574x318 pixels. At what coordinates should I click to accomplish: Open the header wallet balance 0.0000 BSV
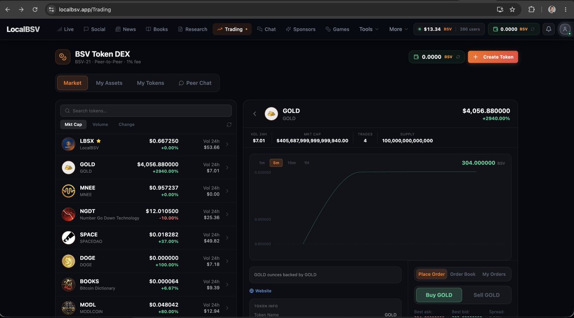click(514, 29)
